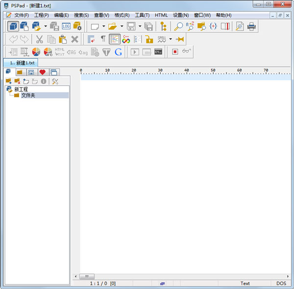294x289 pixels.
Task: Open the 搜索(S) menu
Action: [81, 15]
